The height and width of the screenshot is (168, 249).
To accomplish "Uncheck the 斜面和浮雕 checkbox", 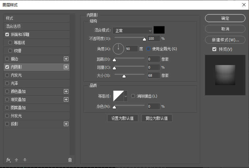I will 7,34.
